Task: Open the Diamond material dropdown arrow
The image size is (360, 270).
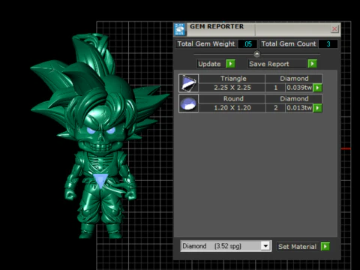Action: pos(265,246)
